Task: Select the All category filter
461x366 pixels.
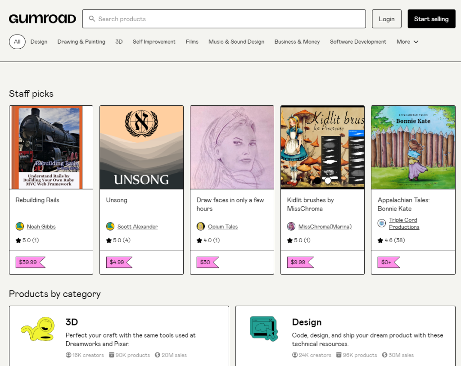Action: pos(17,42)
